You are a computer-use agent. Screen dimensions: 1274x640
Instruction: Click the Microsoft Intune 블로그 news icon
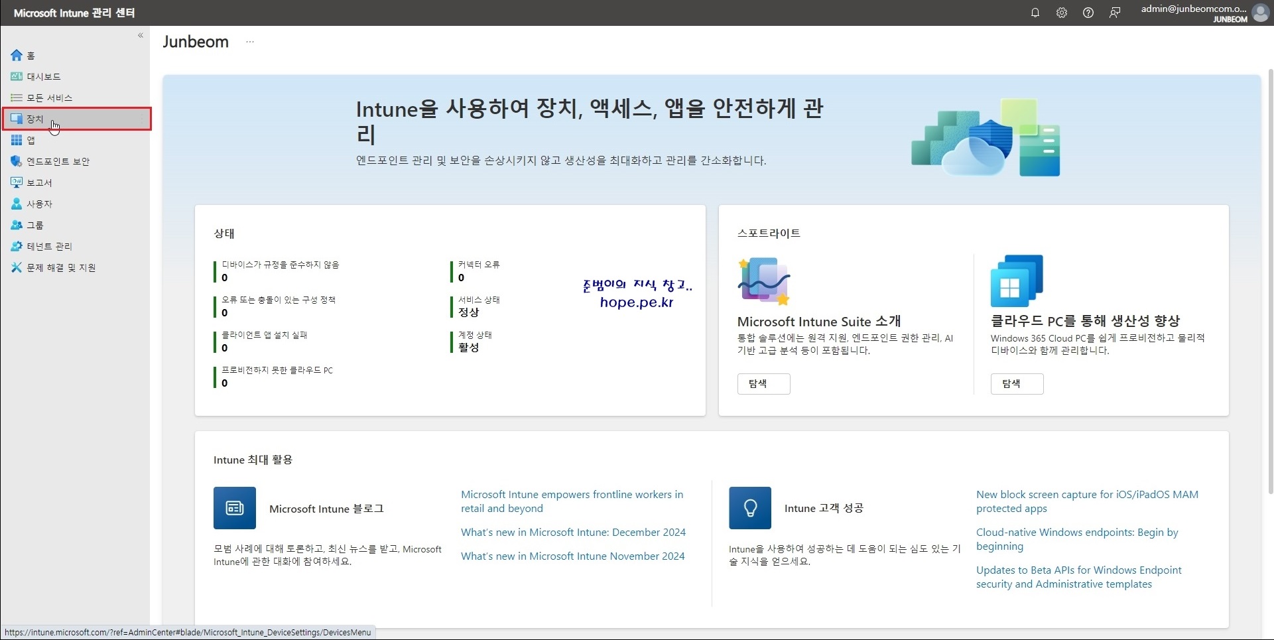click(x=235, y=508)
